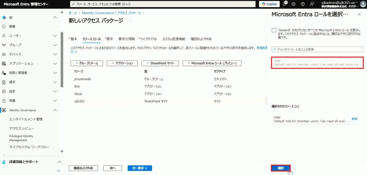Open the feedback person icon
This screenshot has width=367, height=175.
click(312, 4)
